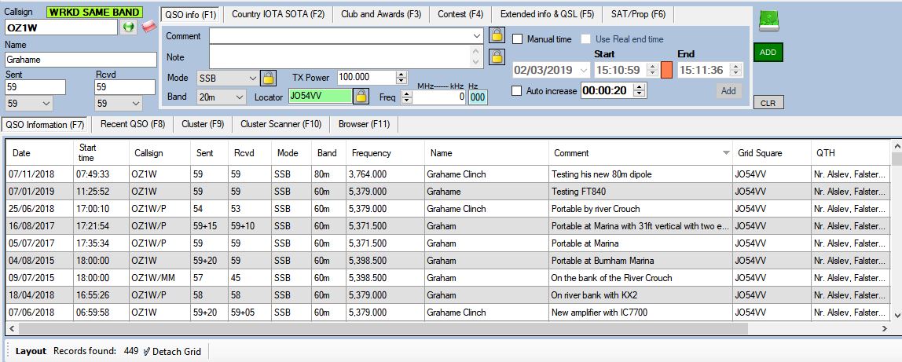The height and width of the screenshot is (362, 902).
Task: Toggle the Locator lock icon
Action: tap(361, 96)
